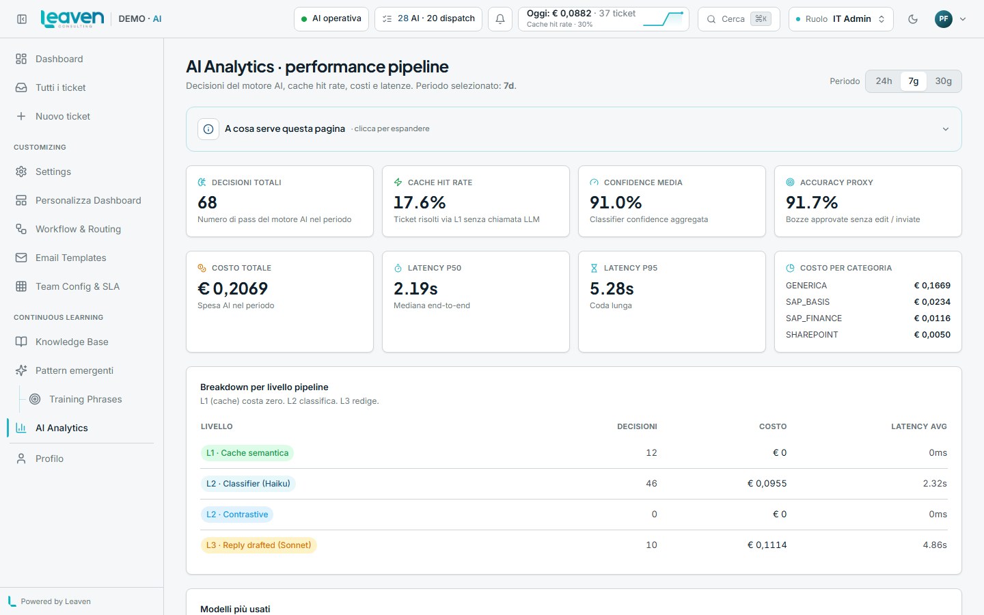
Task: Click the person icon for Profilo
Action: (21, 459)
